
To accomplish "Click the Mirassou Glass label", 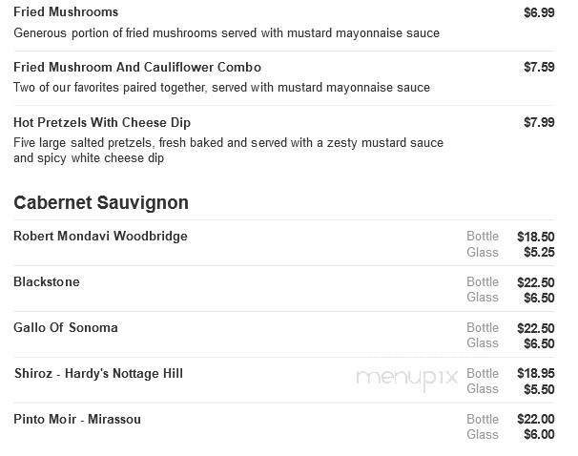I will [x=483, y=434].
